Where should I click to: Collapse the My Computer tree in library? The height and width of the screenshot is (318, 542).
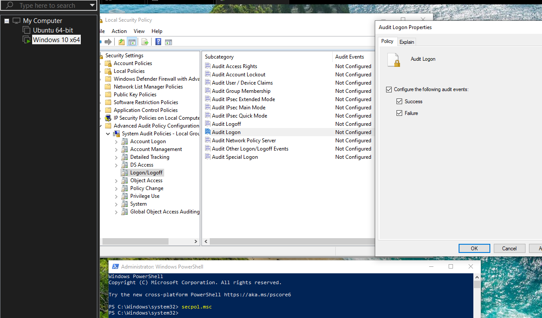7,21
